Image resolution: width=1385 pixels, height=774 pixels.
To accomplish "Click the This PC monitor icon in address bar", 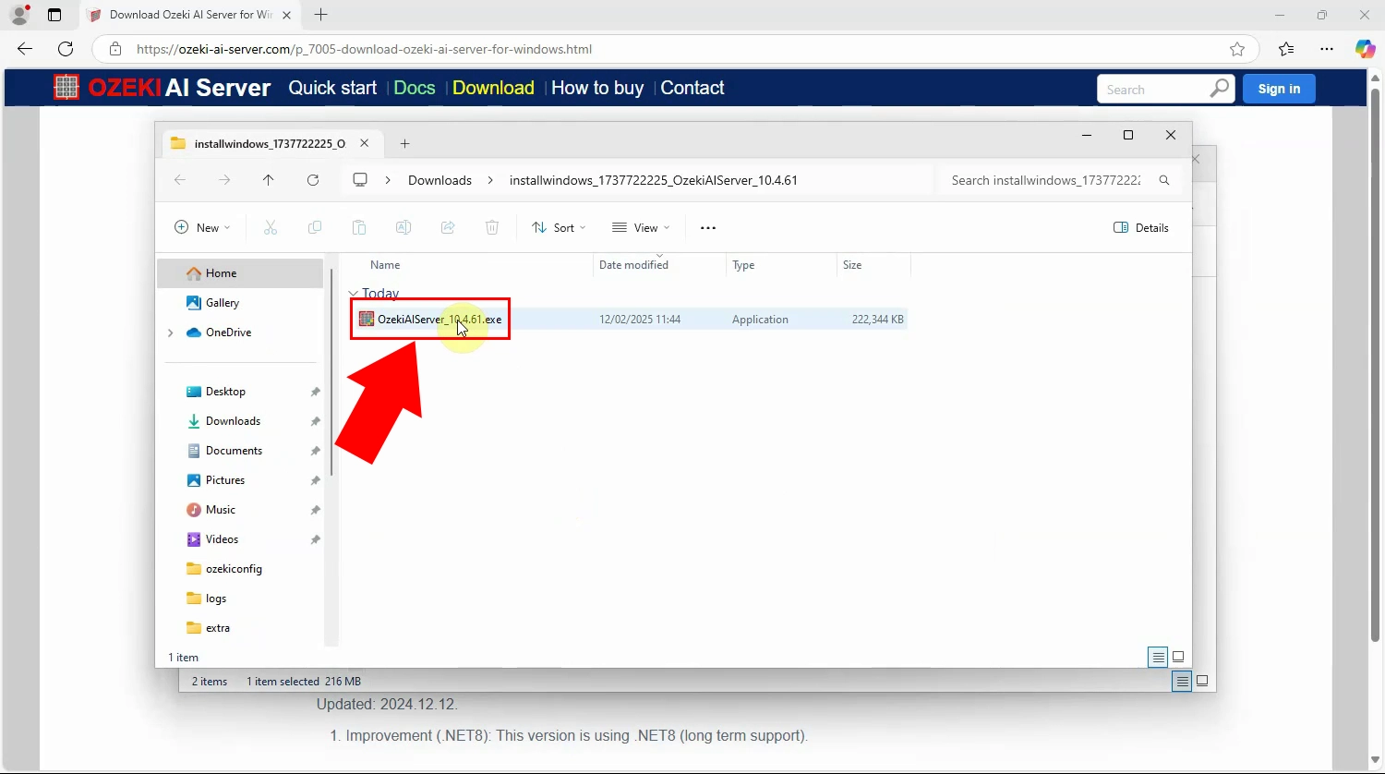I will coord(360,180).
